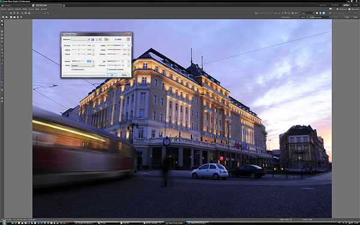Click the histogram icon in the colors dialog
Image resolution: width=360 pixels, height=225 pixels.
point(128,40)
